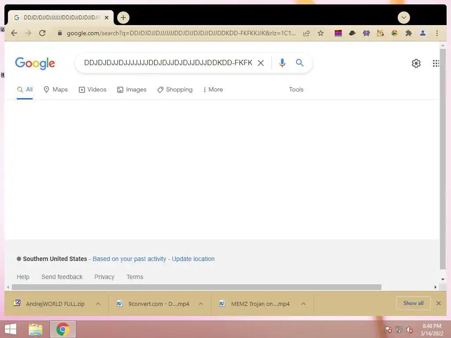Viewport: 451px width, 338px height.
Task: Expand options for AndrejWORLD FULL.zip
Action: 98,304
